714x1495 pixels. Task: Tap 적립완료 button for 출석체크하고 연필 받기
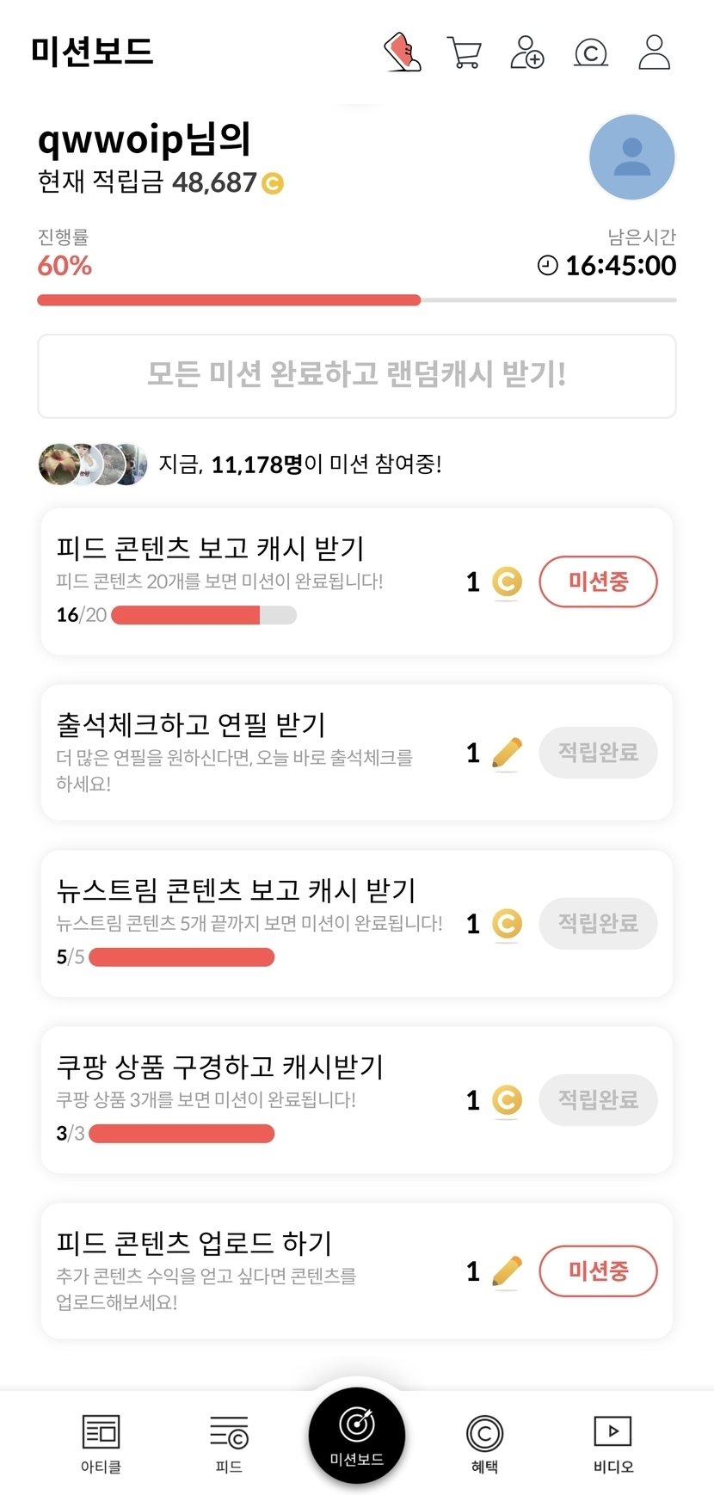coord(598,753)
